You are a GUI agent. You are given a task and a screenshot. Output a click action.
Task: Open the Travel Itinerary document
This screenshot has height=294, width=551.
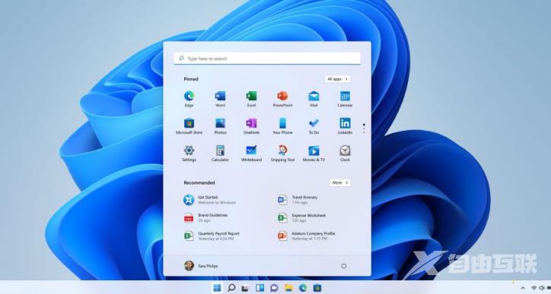click(x=298, y=200)
